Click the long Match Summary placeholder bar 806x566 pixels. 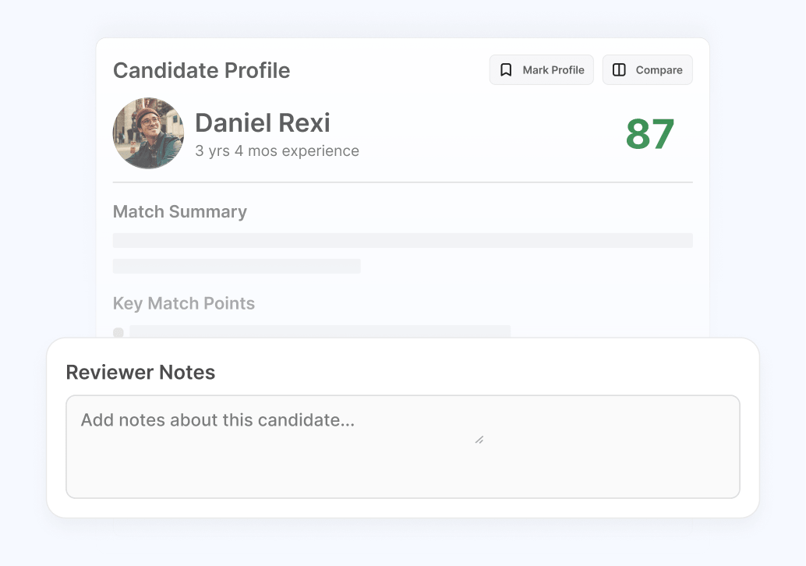pyautogui.click(x=402, y=240)
